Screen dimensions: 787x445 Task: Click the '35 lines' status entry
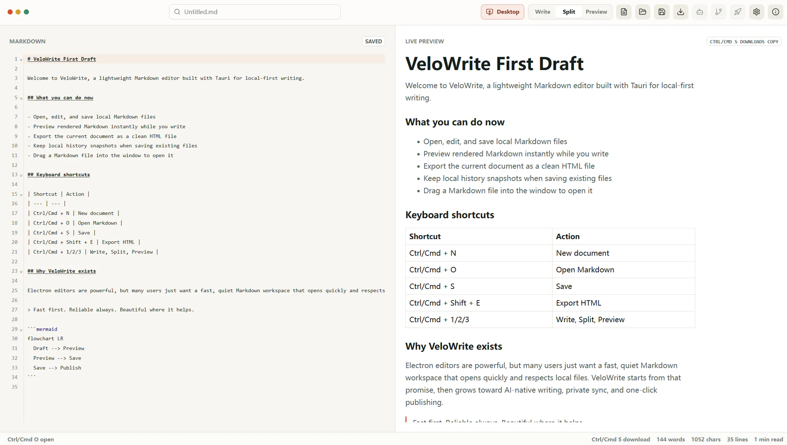pyautogui.click(x=737, y=439)
